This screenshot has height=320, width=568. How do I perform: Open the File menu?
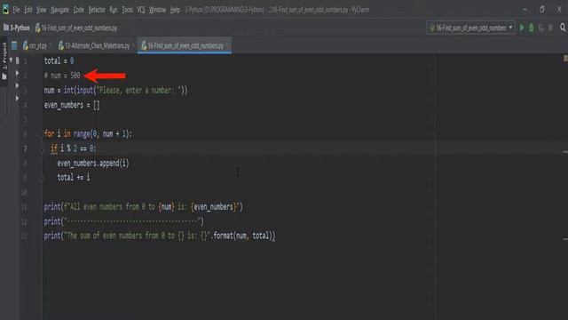coord(16,10)
